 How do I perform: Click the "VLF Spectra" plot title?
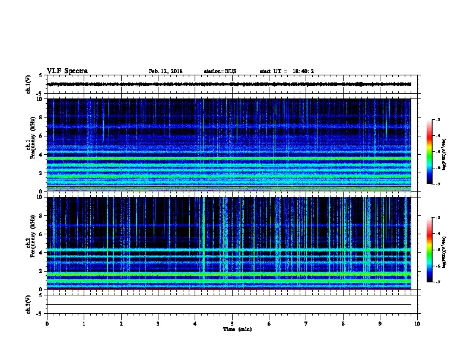coord(67,71)
